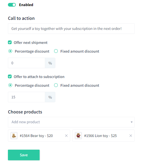Screen dimensions: 143x165
Task: Click the next shipment discount value field
Action: (26, 63)
